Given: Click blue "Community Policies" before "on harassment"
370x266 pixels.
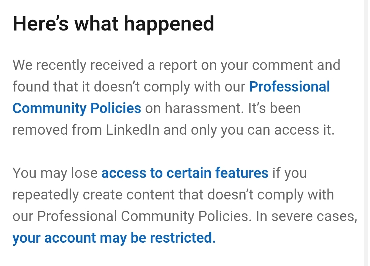Looking at the screenshot, I should click(77, 108).
